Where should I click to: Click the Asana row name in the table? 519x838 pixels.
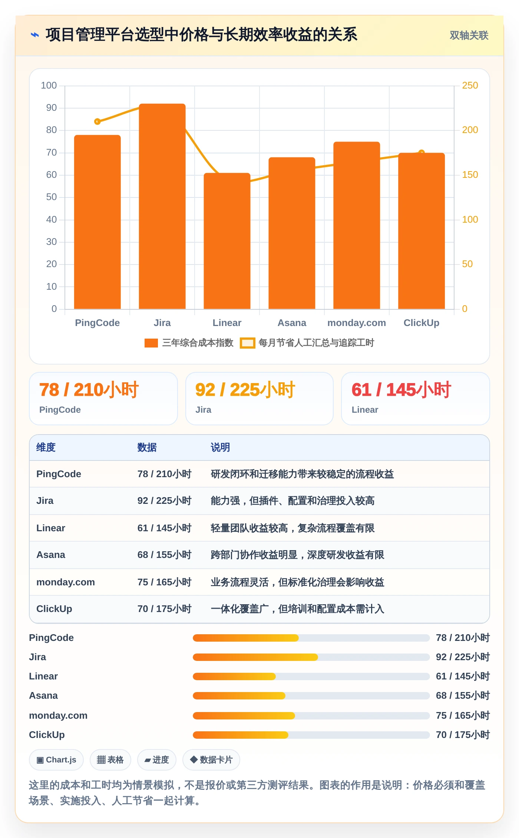click(51, 555)
